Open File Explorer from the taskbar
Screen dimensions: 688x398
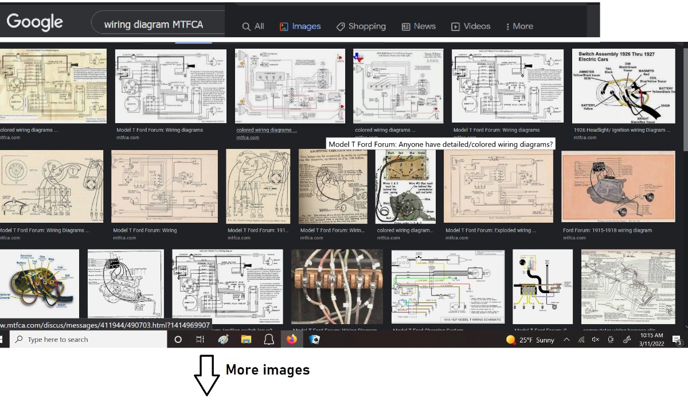[x=246, y=340]
